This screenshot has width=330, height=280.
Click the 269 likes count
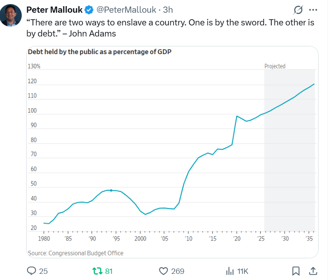[x=178, y=271]
